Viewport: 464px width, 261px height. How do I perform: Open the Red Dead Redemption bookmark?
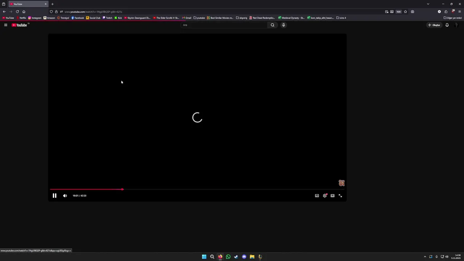tap(262, 18)
